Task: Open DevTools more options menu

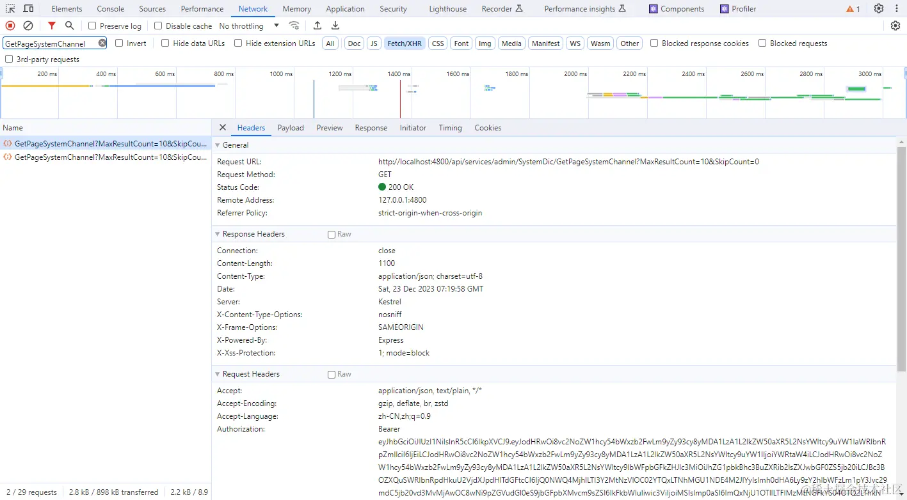Action: 896,9
